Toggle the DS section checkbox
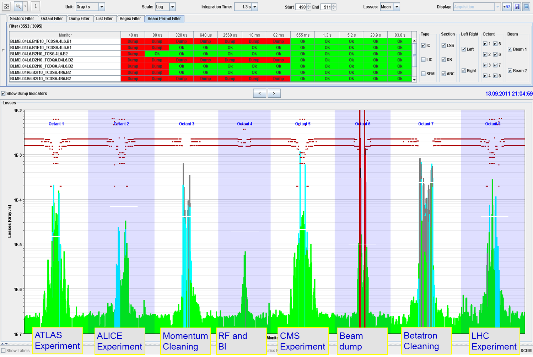This screenshot has height=357, width=533. [x=444, y=60]
